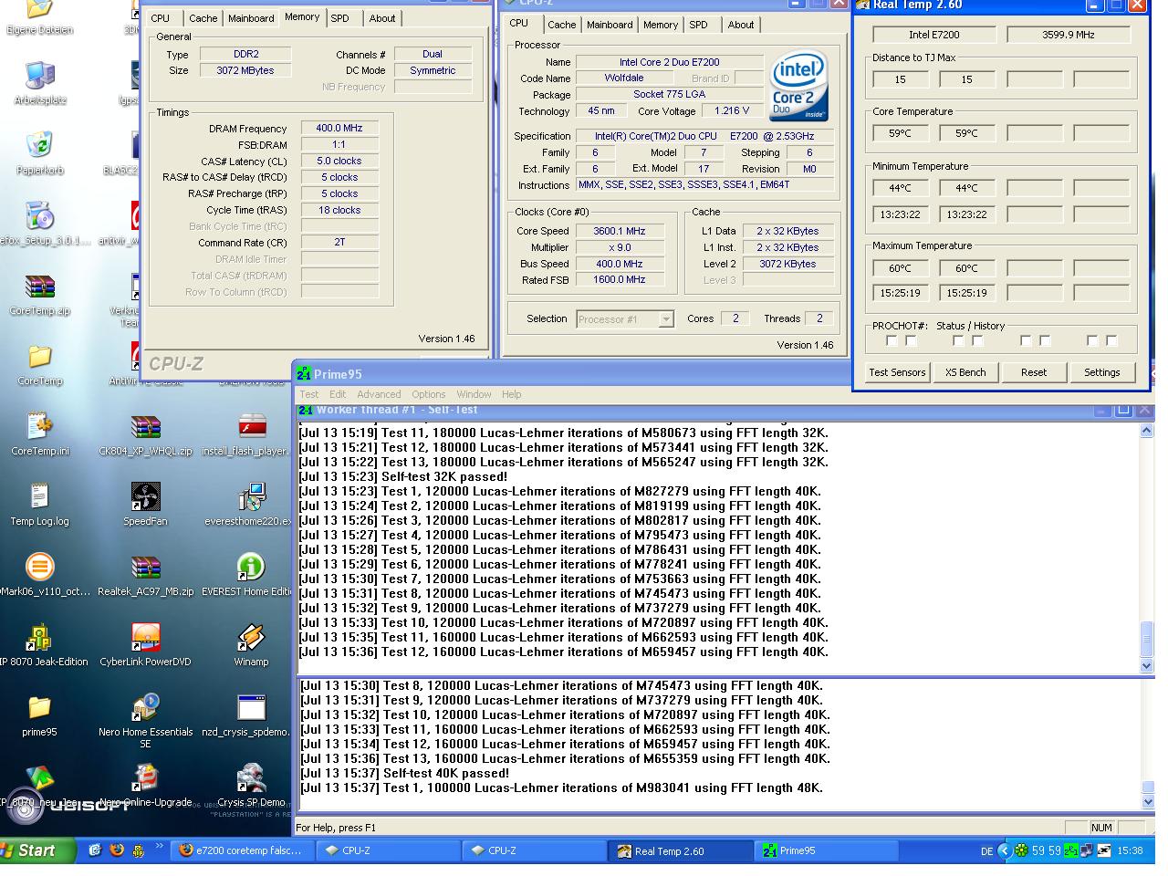Select the CyberLink PowerDVD shortcut
This screenshot has height=876, width=1168.
[146, 644]
